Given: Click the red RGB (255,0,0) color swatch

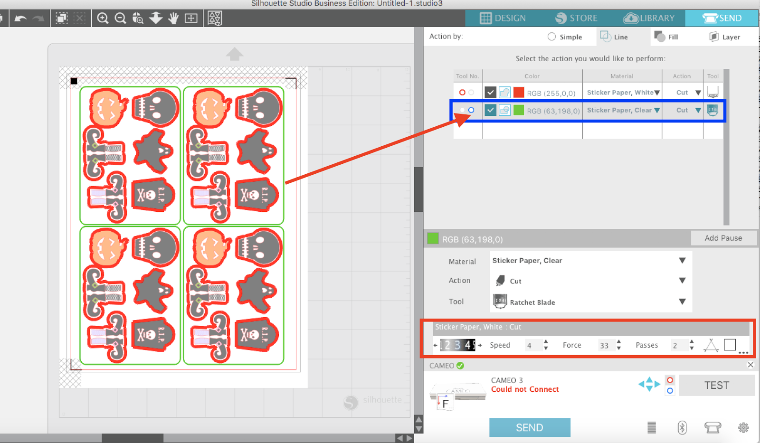Looking at the screenshot, I should point(519,92).
